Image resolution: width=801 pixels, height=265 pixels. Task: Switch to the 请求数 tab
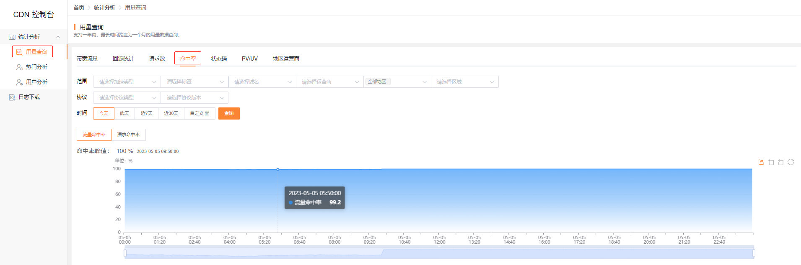pos(157,59)
